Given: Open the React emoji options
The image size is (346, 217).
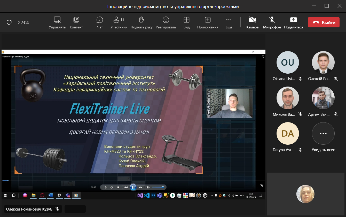Looking at the screenshot, I should (x=166, y=22).
